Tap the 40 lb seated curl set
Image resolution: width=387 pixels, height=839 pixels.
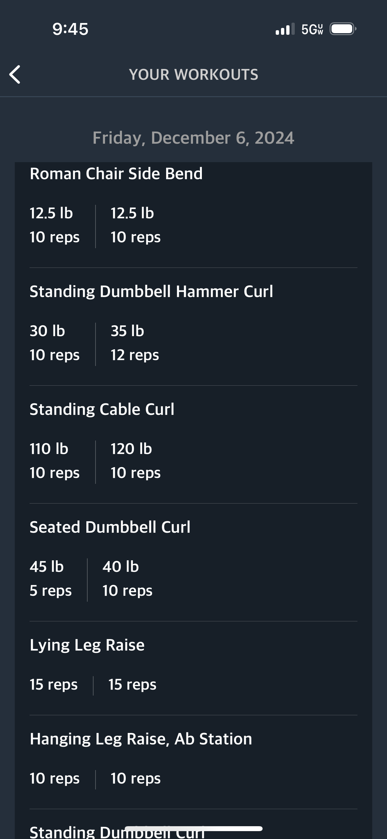[x=127, y=579]
